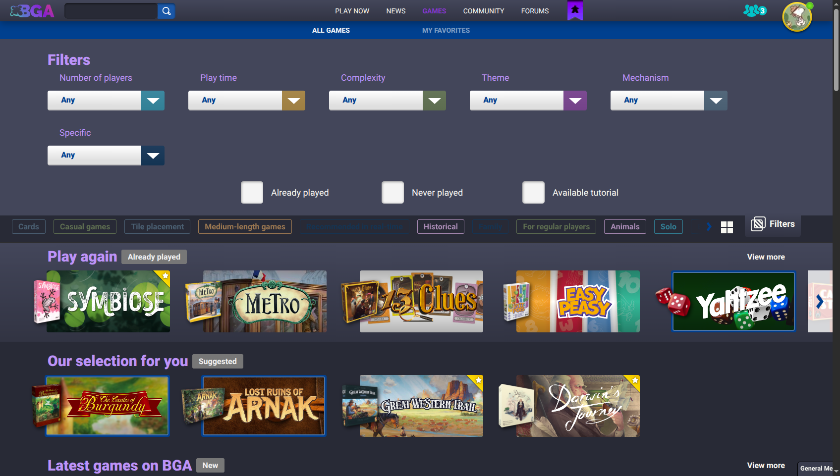
Task: Open the Metro game thumbnail
Action: pyautogui.click(x=265, y=301)
